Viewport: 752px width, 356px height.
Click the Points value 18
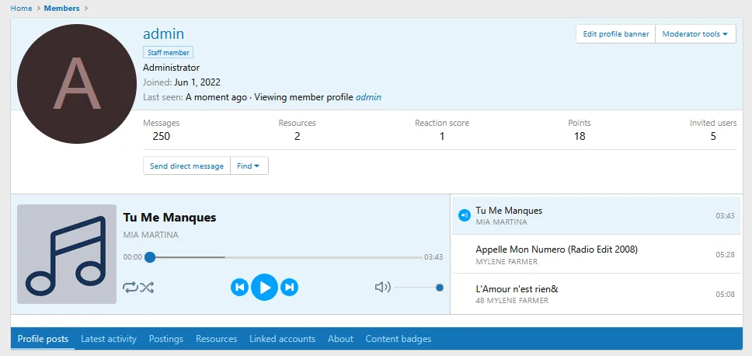click(x=580, y=136)
